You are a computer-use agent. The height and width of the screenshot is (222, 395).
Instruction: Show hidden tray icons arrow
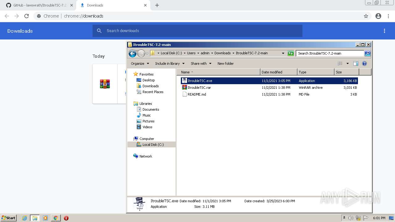click(x=344, y=218)
